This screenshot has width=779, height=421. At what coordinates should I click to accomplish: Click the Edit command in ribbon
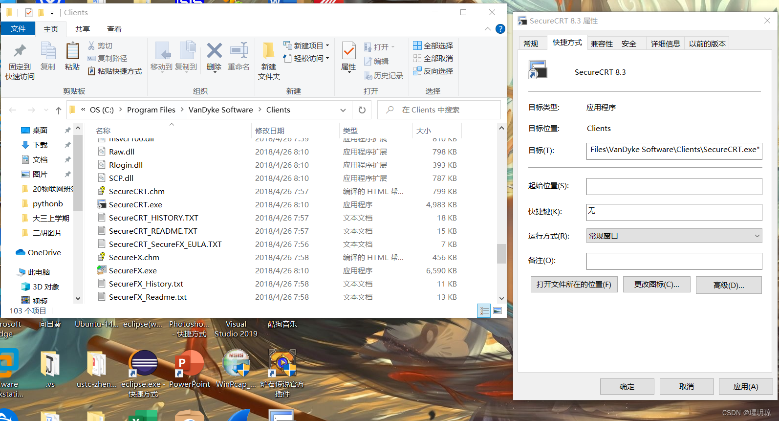pyautogui.click(x=376, y=61)
